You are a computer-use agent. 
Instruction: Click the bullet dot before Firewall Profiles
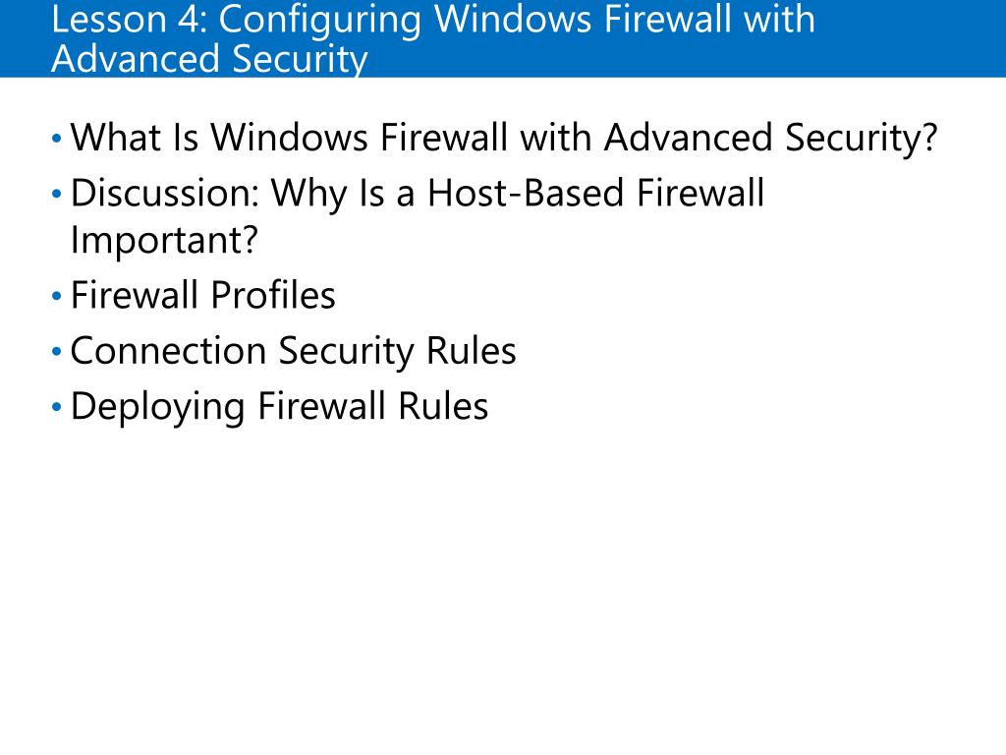(56, 297)
